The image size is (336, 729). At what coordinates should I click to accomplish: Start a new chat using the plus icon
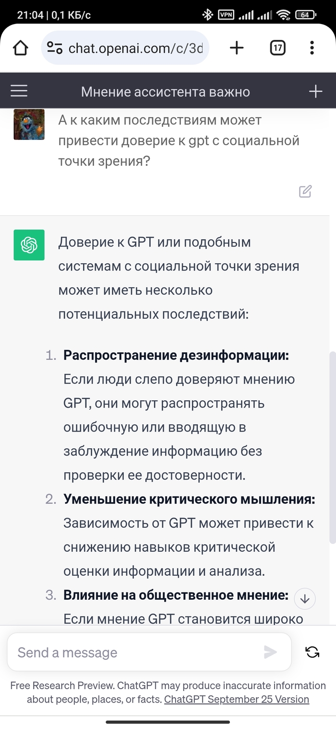[316, 90]
